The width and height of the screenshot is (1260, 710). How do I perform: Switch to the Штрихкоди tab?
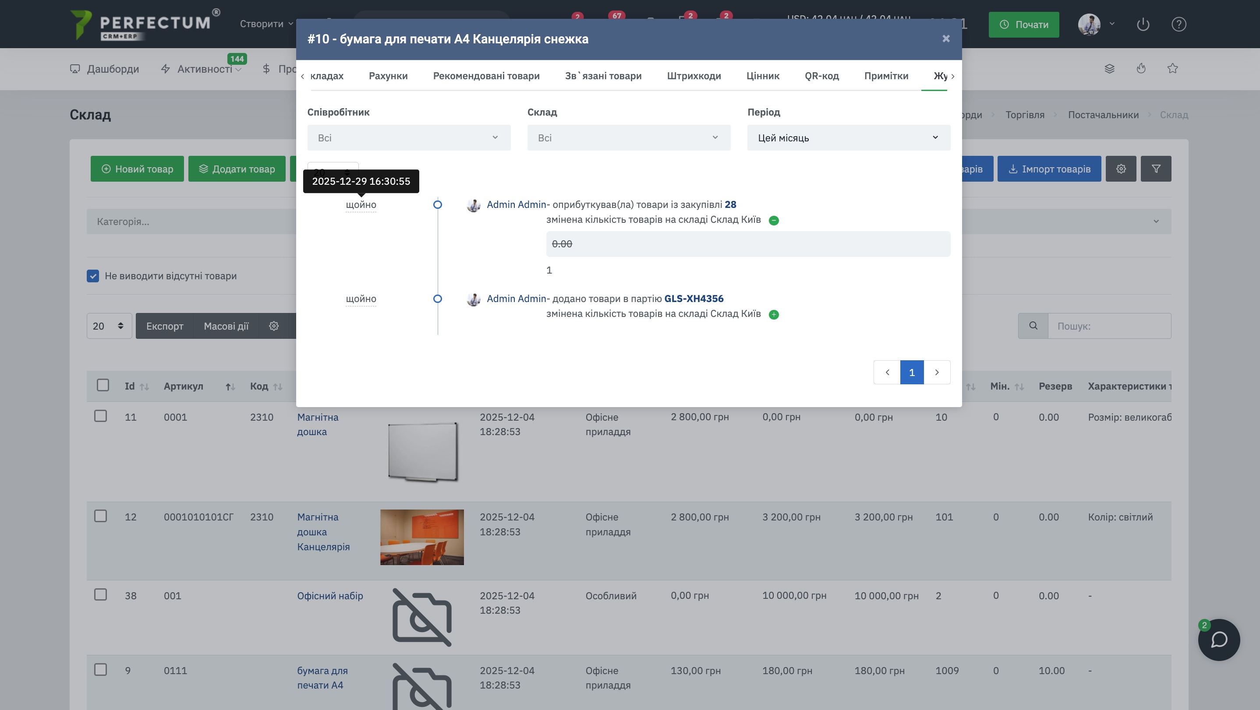coord(694,76)
